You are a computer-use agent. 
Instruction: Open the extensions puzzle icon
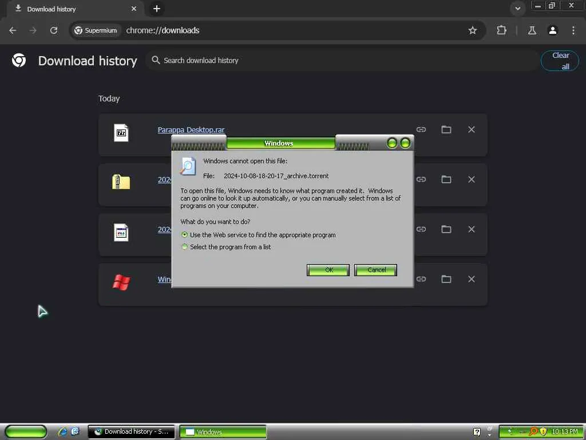pyautogui.click(x=501, y=30)
